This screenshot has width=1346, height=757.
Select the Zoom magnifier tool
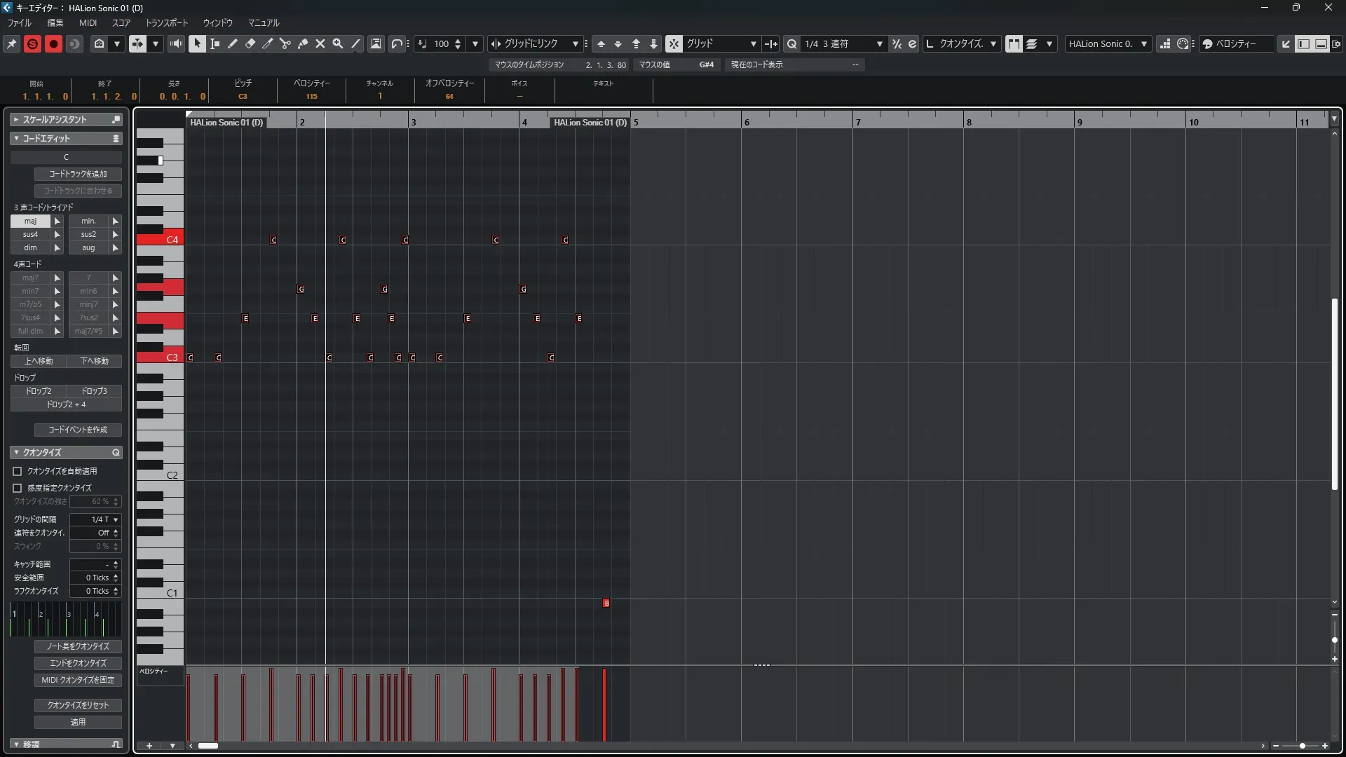(337, 43)
